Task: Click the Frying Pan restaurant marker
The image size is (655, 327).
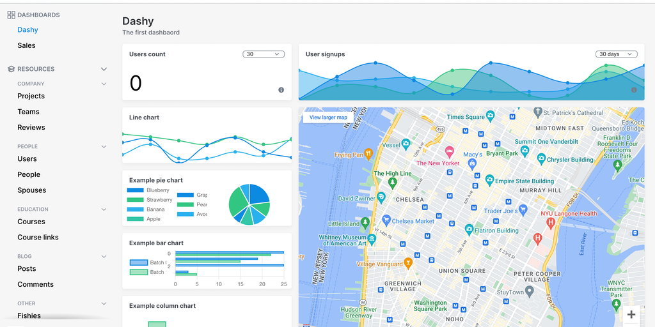Action: point(368,153)
